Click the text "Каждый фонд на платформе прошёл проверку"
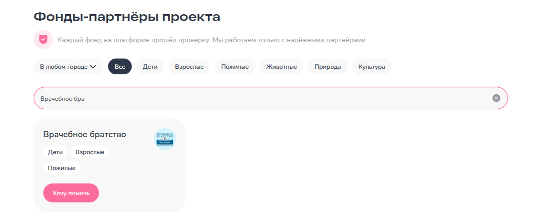Image resolution: width=540 pixels, height=223 pixels. (134, 40)
